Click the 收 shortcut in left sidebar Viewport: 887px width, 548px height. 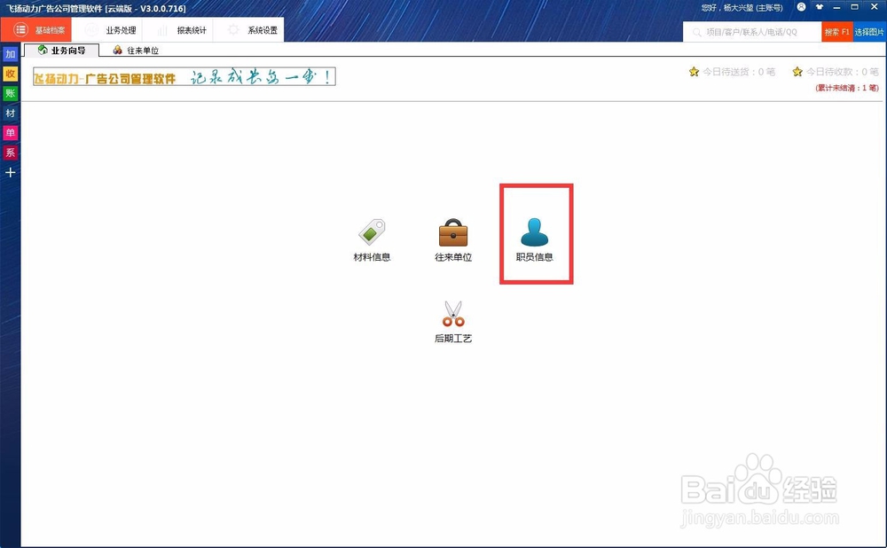tap(10, 74)
